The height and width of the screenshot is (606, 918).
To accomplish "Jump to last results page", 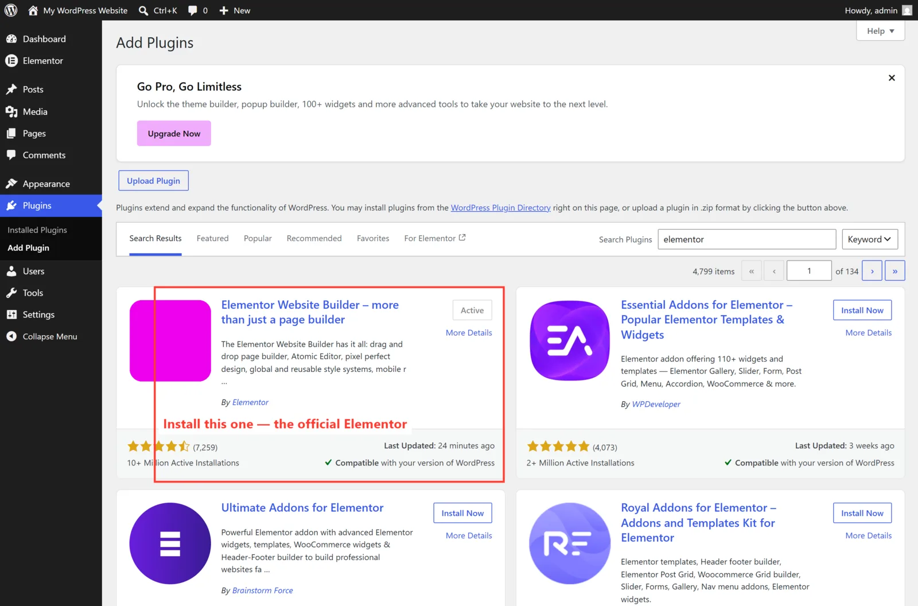I will click(x=894, y=271).
